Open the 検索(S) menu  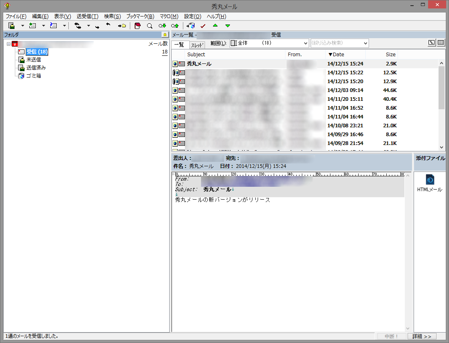[112, 16]
